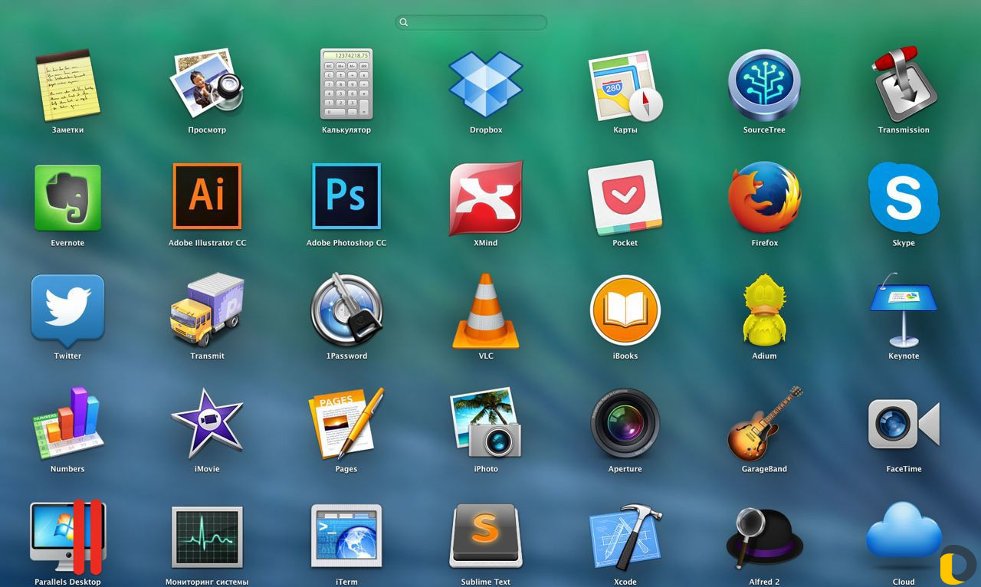Launch SourceTree
This screenshot has height=587, width=981.
coord(764,85)
